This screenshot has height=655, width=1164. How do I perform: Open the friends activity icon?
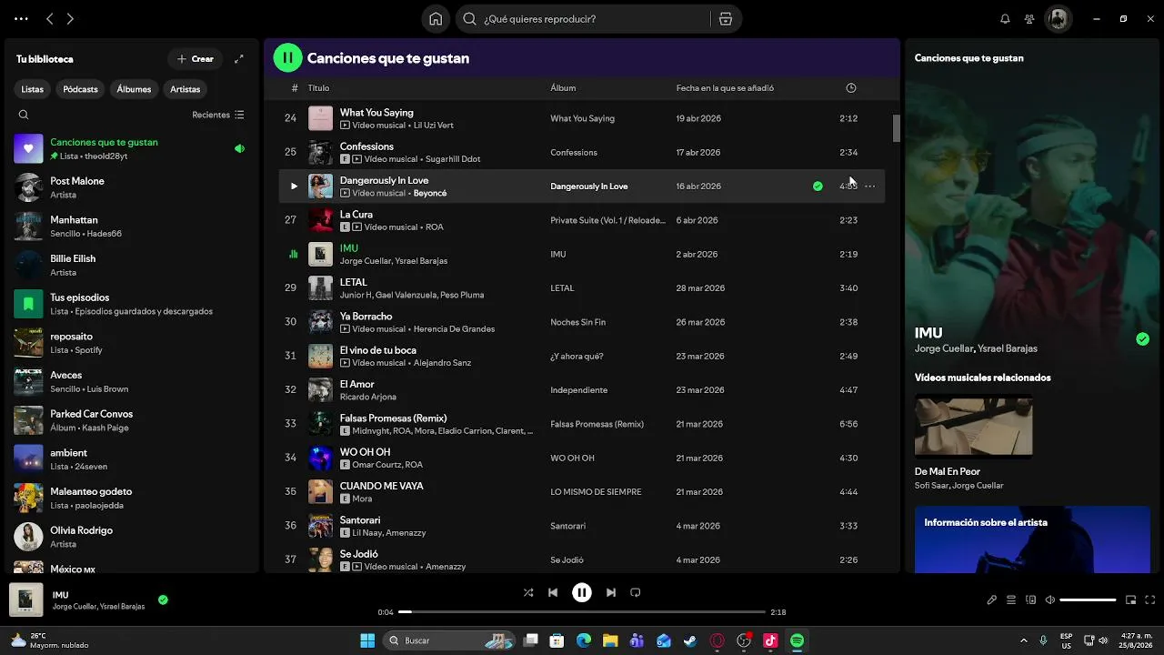click(1029, 19)
